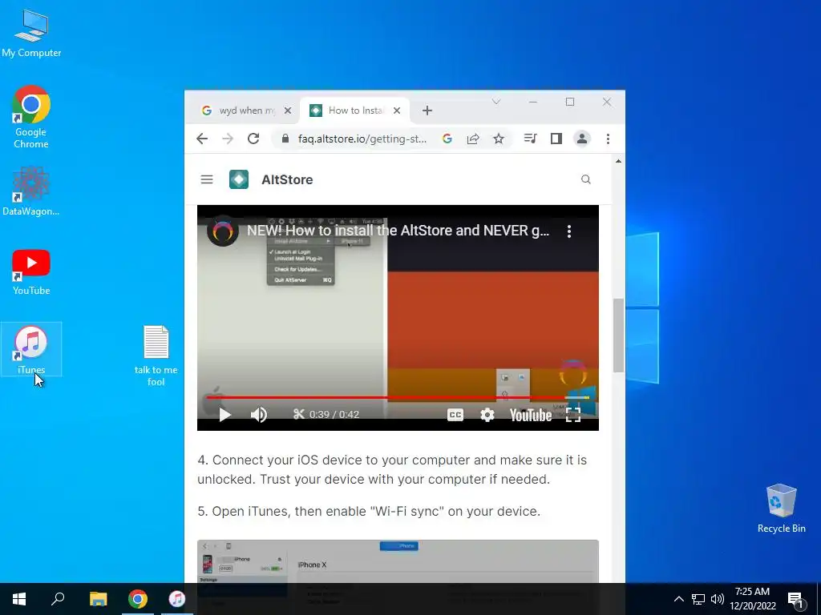The height and width of the screenshot is (615, 821).
Task: Seek on the video progress bar
Action: tap(398, 397)
